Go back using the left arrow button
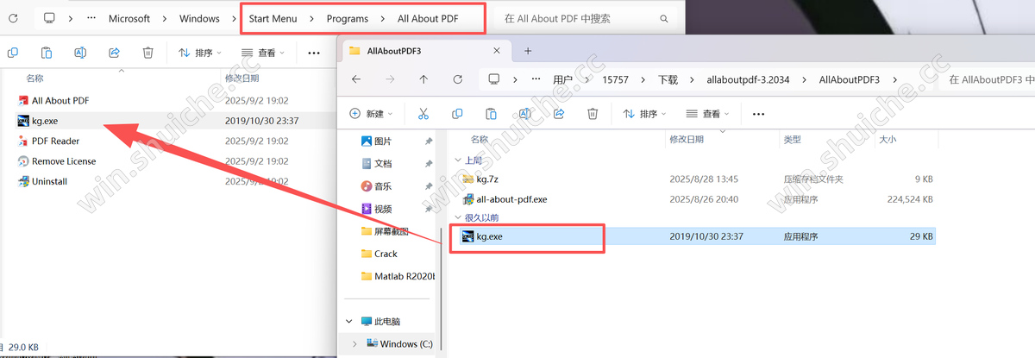This screenshot has height=358, width=1035. (356, 79)
